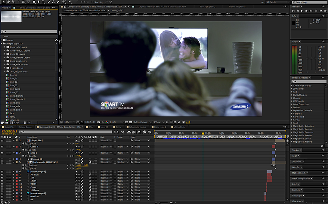Hide the 138bpm layer
This screenshot has width=328, height=204.
point(2,190)
